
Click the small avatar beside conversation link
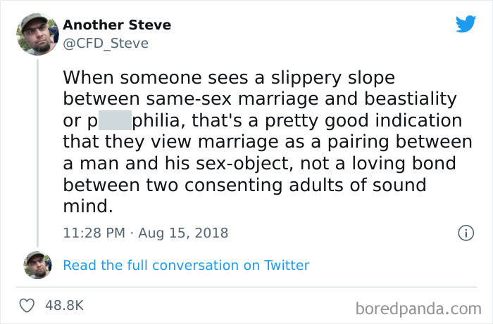37,265
